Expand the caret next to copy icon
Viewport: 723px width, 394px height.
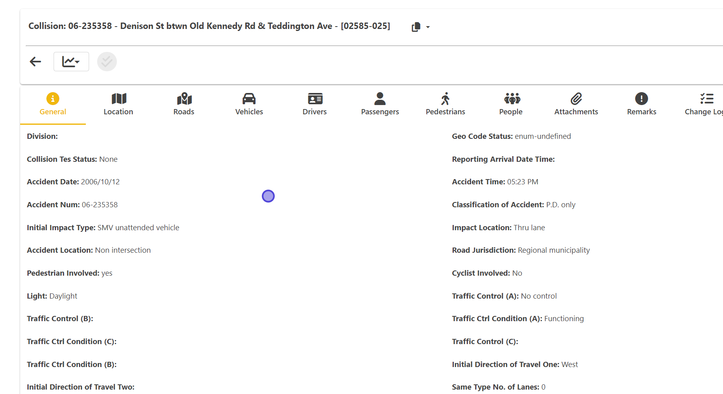tap(428, 27)
